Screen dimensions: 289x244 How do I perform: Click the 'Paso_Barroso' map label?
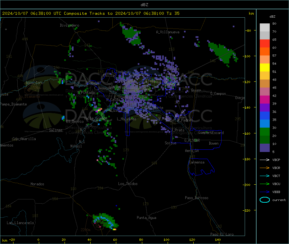(197, 198)
